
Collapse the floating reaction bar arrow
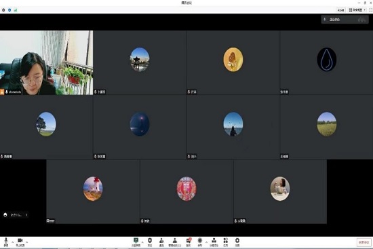point(26,214)
